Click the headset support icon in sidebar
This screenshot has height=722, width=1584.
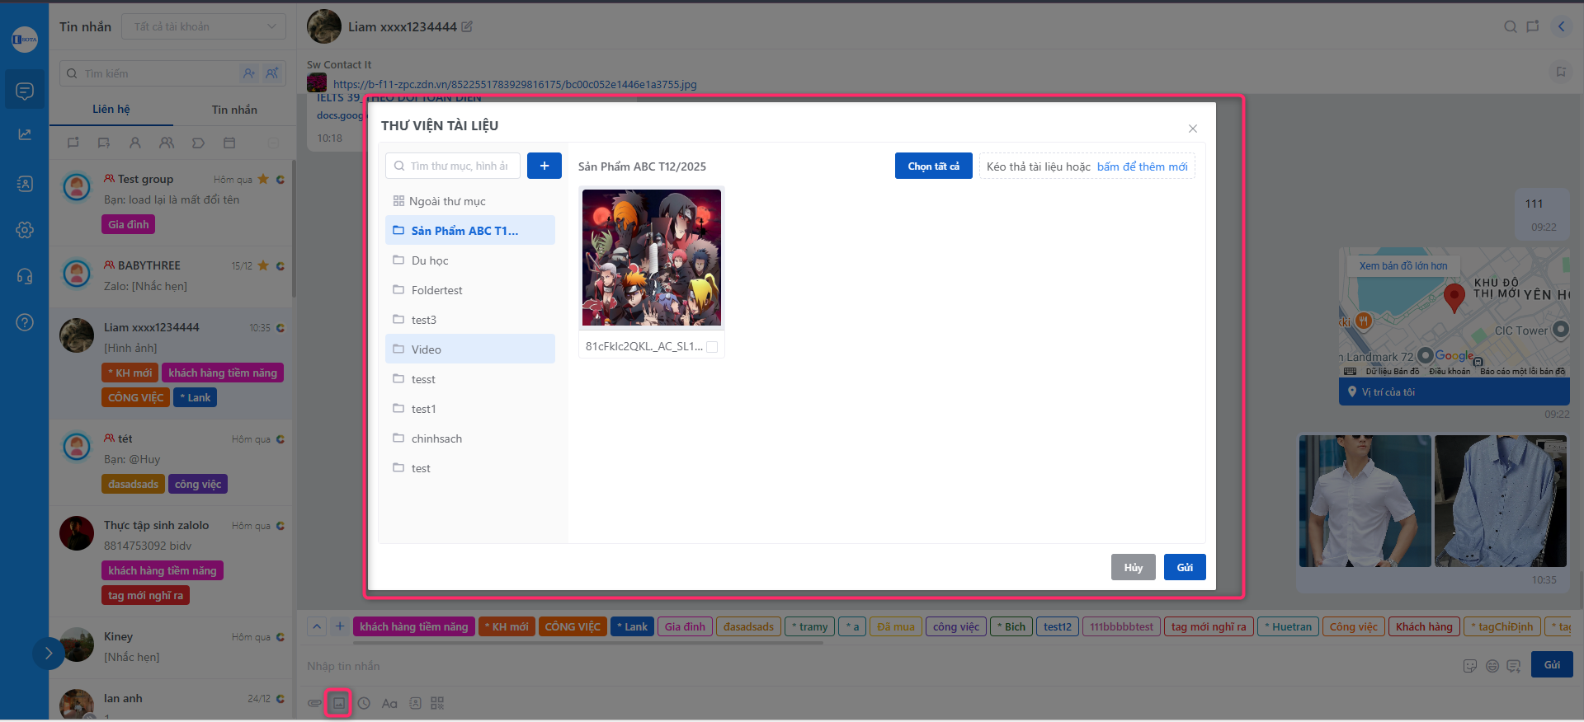[x=25, y=276]
